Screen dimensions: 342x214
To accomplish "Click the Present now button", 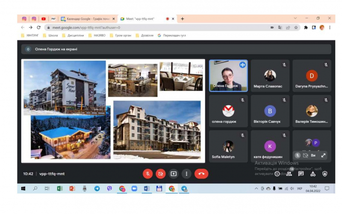I will [x=174, y=174].
